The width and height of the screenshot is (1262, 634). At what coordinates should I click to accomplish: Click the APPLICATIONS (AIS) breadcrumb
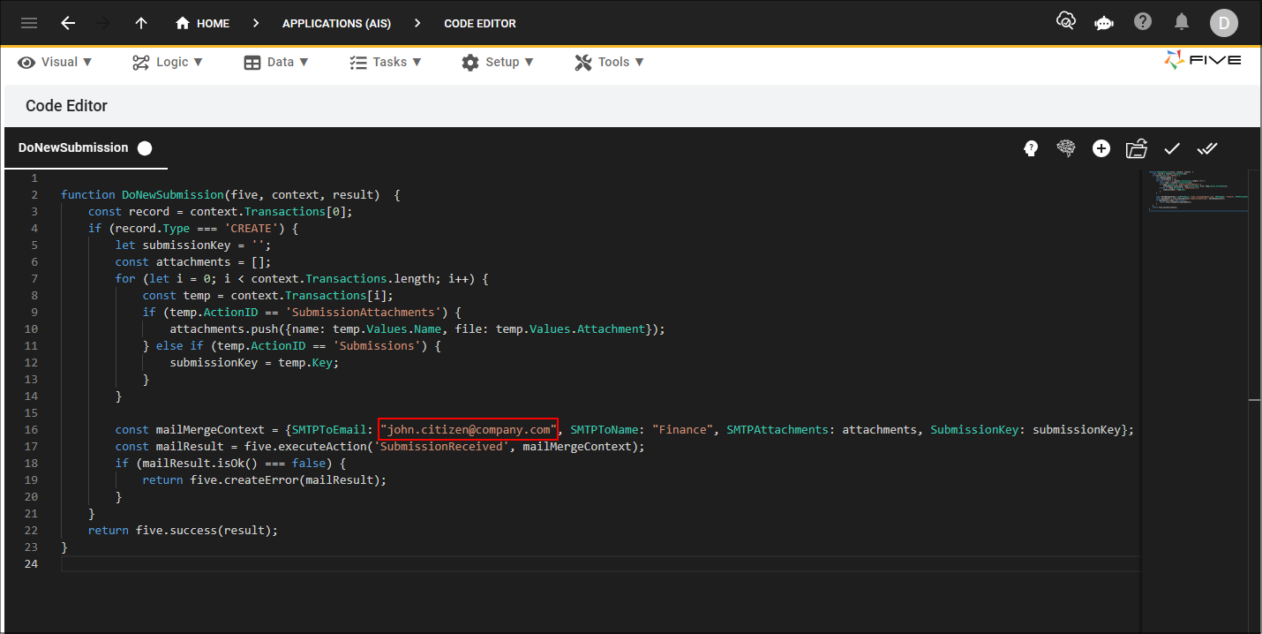336,23
